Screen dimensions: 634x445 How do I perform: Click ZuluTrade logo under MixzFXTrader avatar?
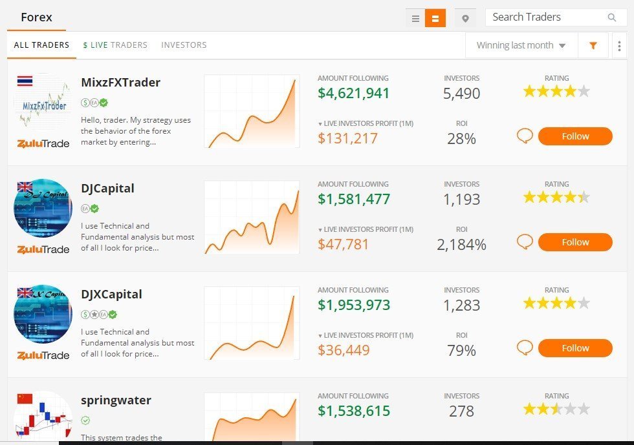pyautogui.click(x=43, y=143)
